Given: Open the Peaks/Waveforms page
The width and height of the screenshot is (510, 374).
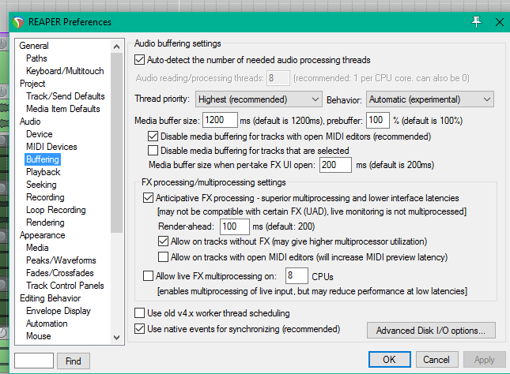Looking at the screenshot, I should [61, 260].
